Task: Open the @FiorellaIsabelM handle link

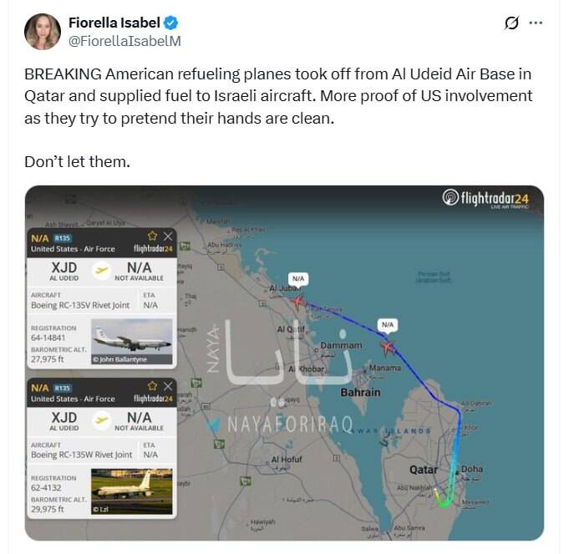Action: pos(124,40)
